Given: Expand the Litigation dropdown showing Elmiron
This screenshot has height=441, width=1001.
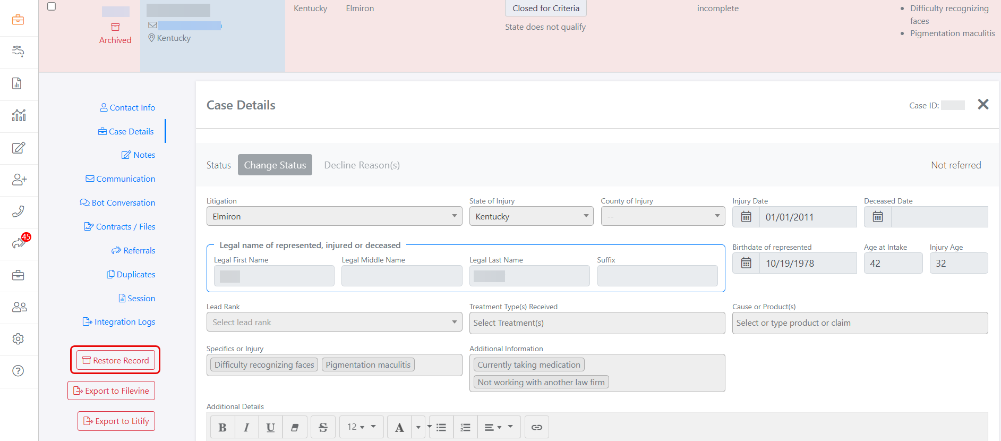Looking at the screenshot, I should pos(334,216).
